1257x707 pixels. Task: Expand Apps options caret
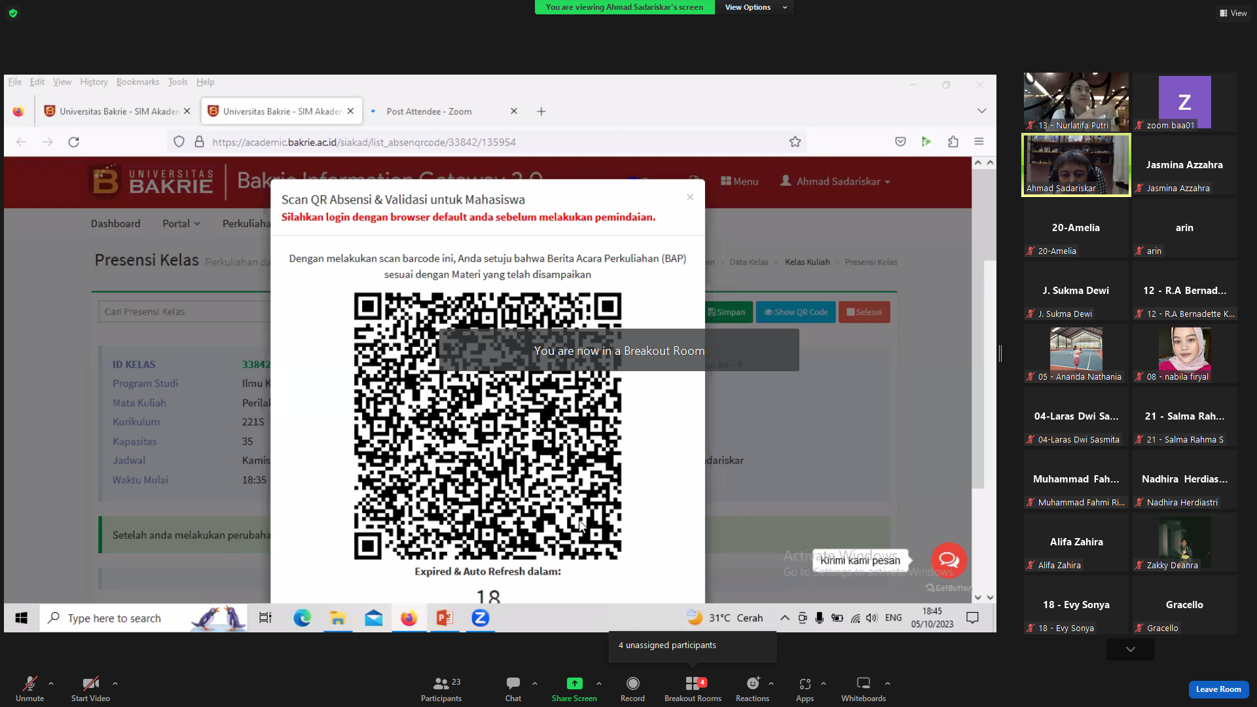[x=824, y=683]
